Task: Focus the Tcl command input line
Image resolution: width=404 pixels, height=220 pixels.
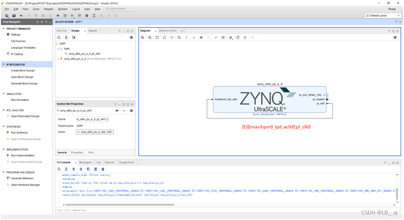Action: (227, 210)
